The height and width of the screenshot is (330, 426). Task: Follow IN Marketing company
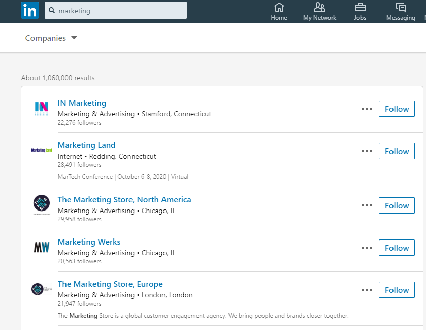(x=397, y=109)
